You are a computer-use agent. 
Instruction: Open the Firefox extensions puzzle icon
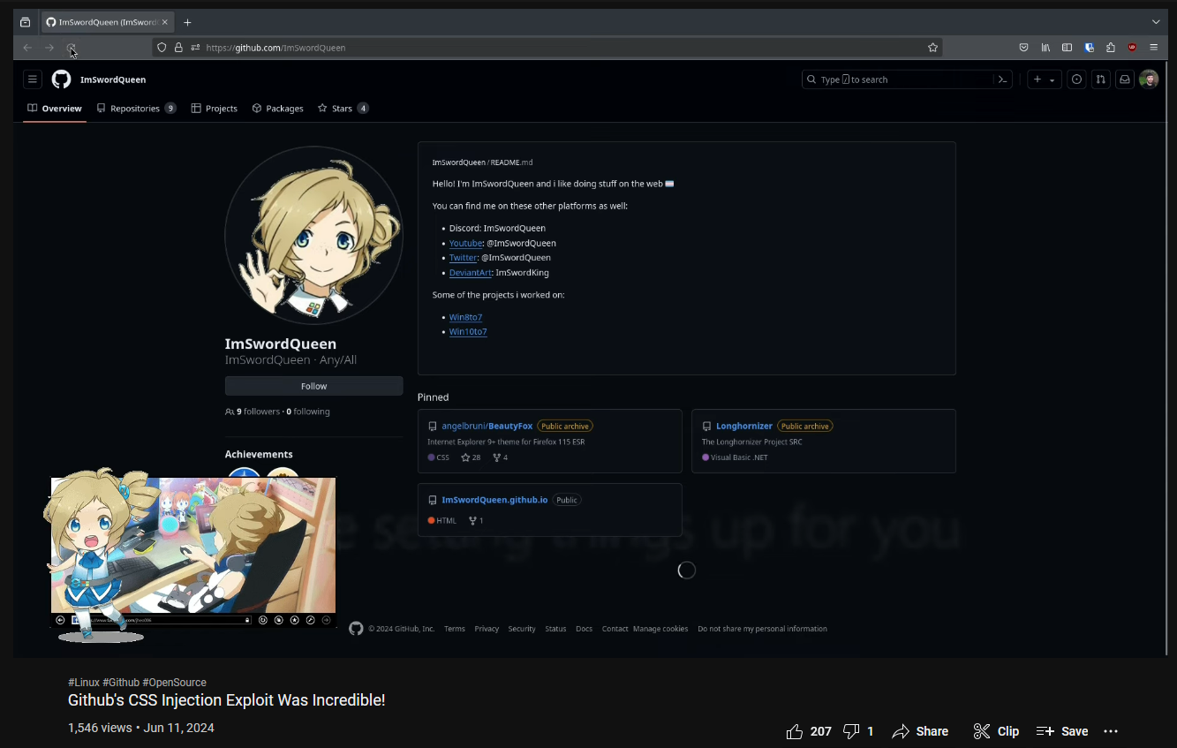1111,48
